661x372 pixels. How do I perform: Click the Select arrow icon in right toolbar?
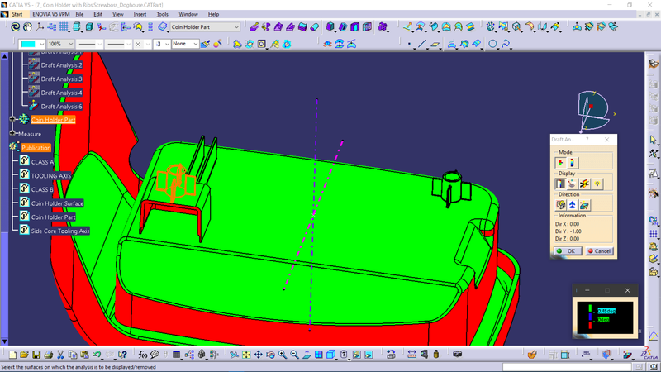[x=653, y=140]
